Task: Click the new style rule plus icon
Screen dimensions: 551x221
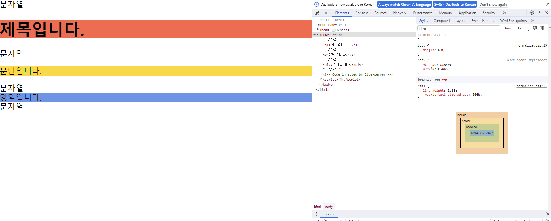Action: (x=527, y=28)
